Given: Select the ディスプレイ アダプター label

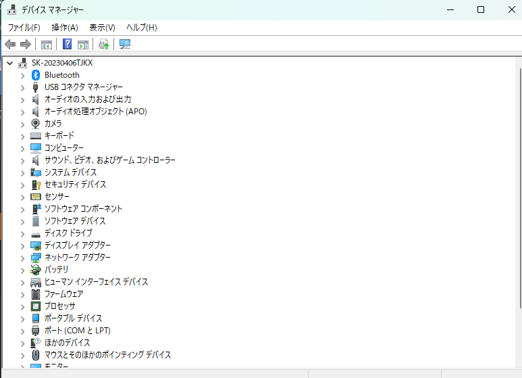Looking at the screenshot, I should pos(78,245).
